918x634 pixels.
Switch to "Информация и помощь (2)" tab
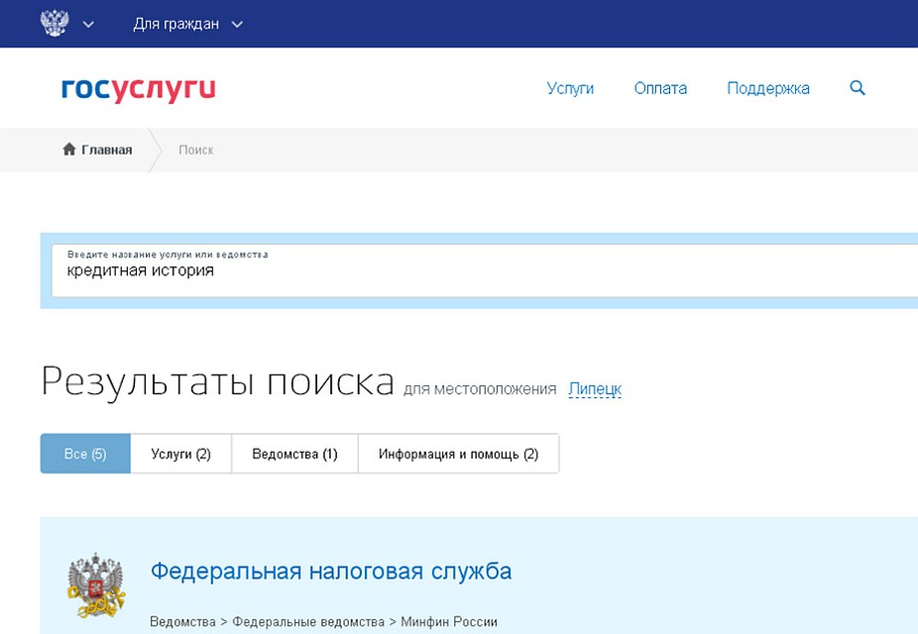tap(458, 454)
